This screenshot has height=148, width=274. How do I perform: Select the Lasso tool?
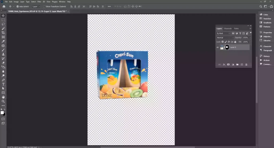(3, 24)
